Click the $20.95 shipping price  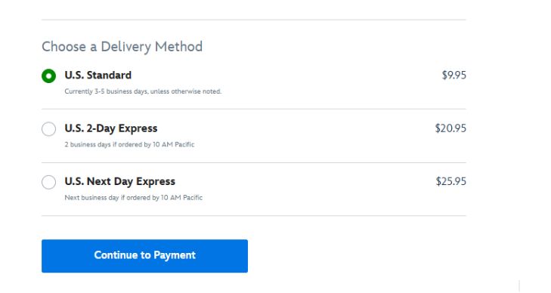tap(450, 128)
